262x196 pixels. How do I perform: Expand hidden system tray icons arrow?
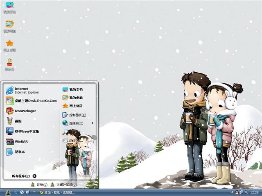click(232, 192)
